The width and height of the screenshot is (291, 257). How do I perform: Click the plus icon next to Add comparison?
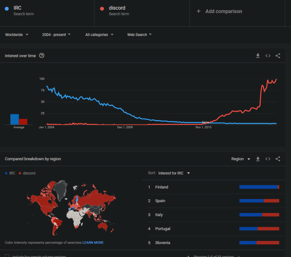199,11
